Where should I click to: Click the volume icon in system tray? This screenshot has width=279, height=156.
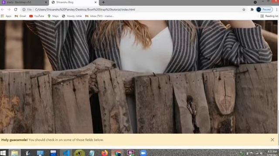click(x=261, y=153)
